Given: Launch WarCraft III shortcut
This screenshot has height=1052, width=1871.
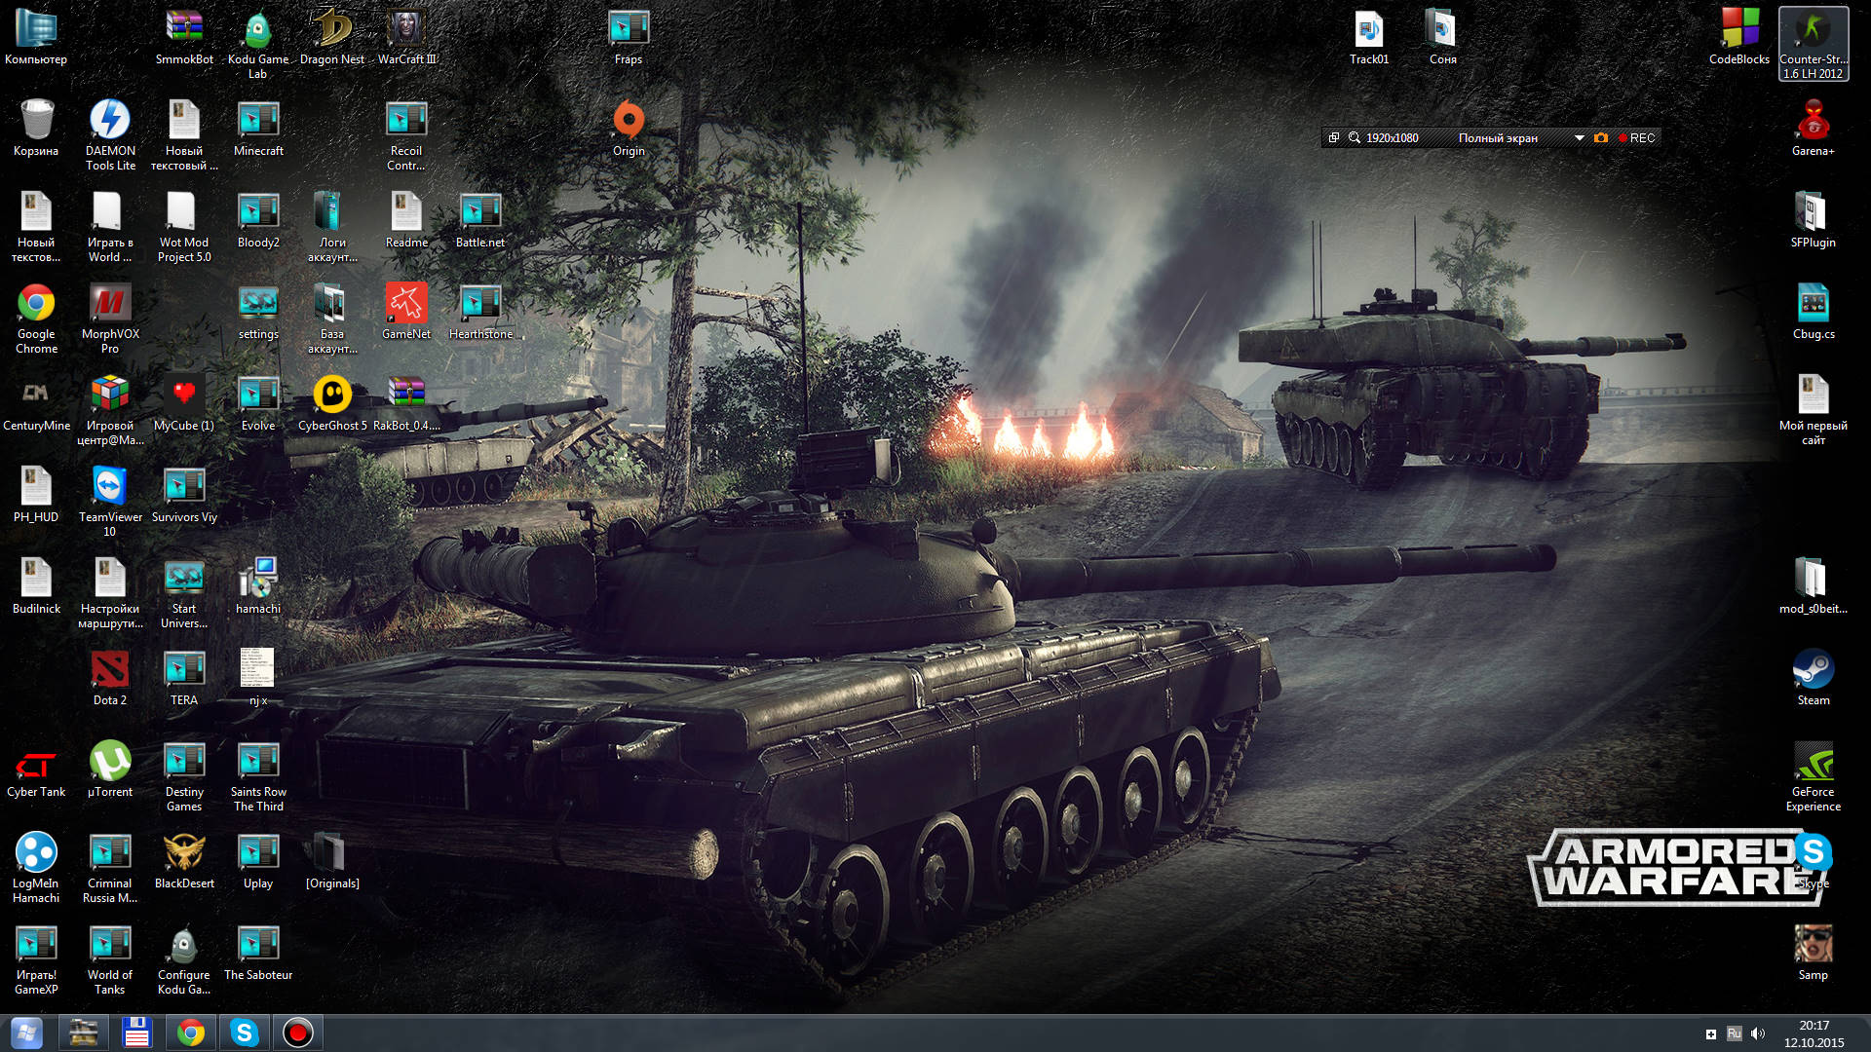Looking at the screenshot, I should [406, 37].
